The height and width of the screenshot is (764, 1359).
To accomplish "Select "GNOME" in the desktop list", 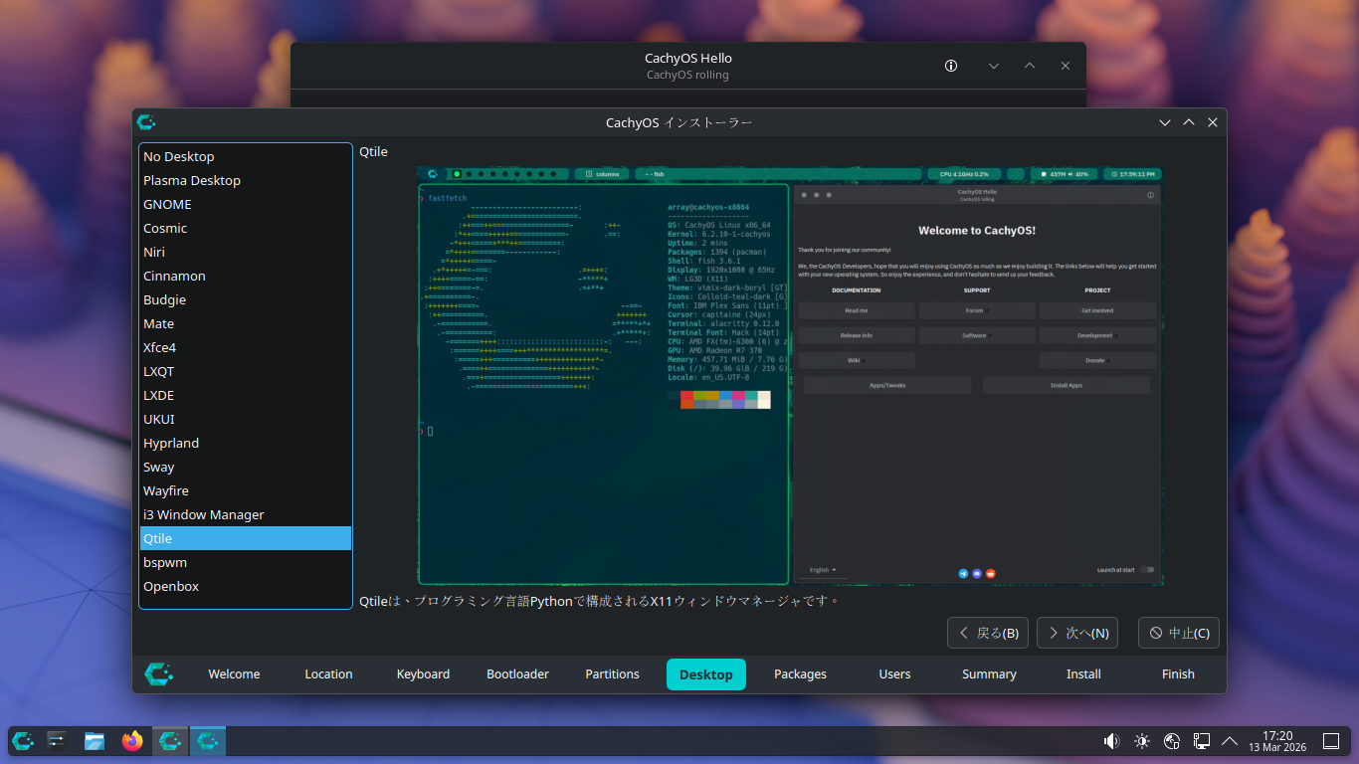I will tap(246, 204).
